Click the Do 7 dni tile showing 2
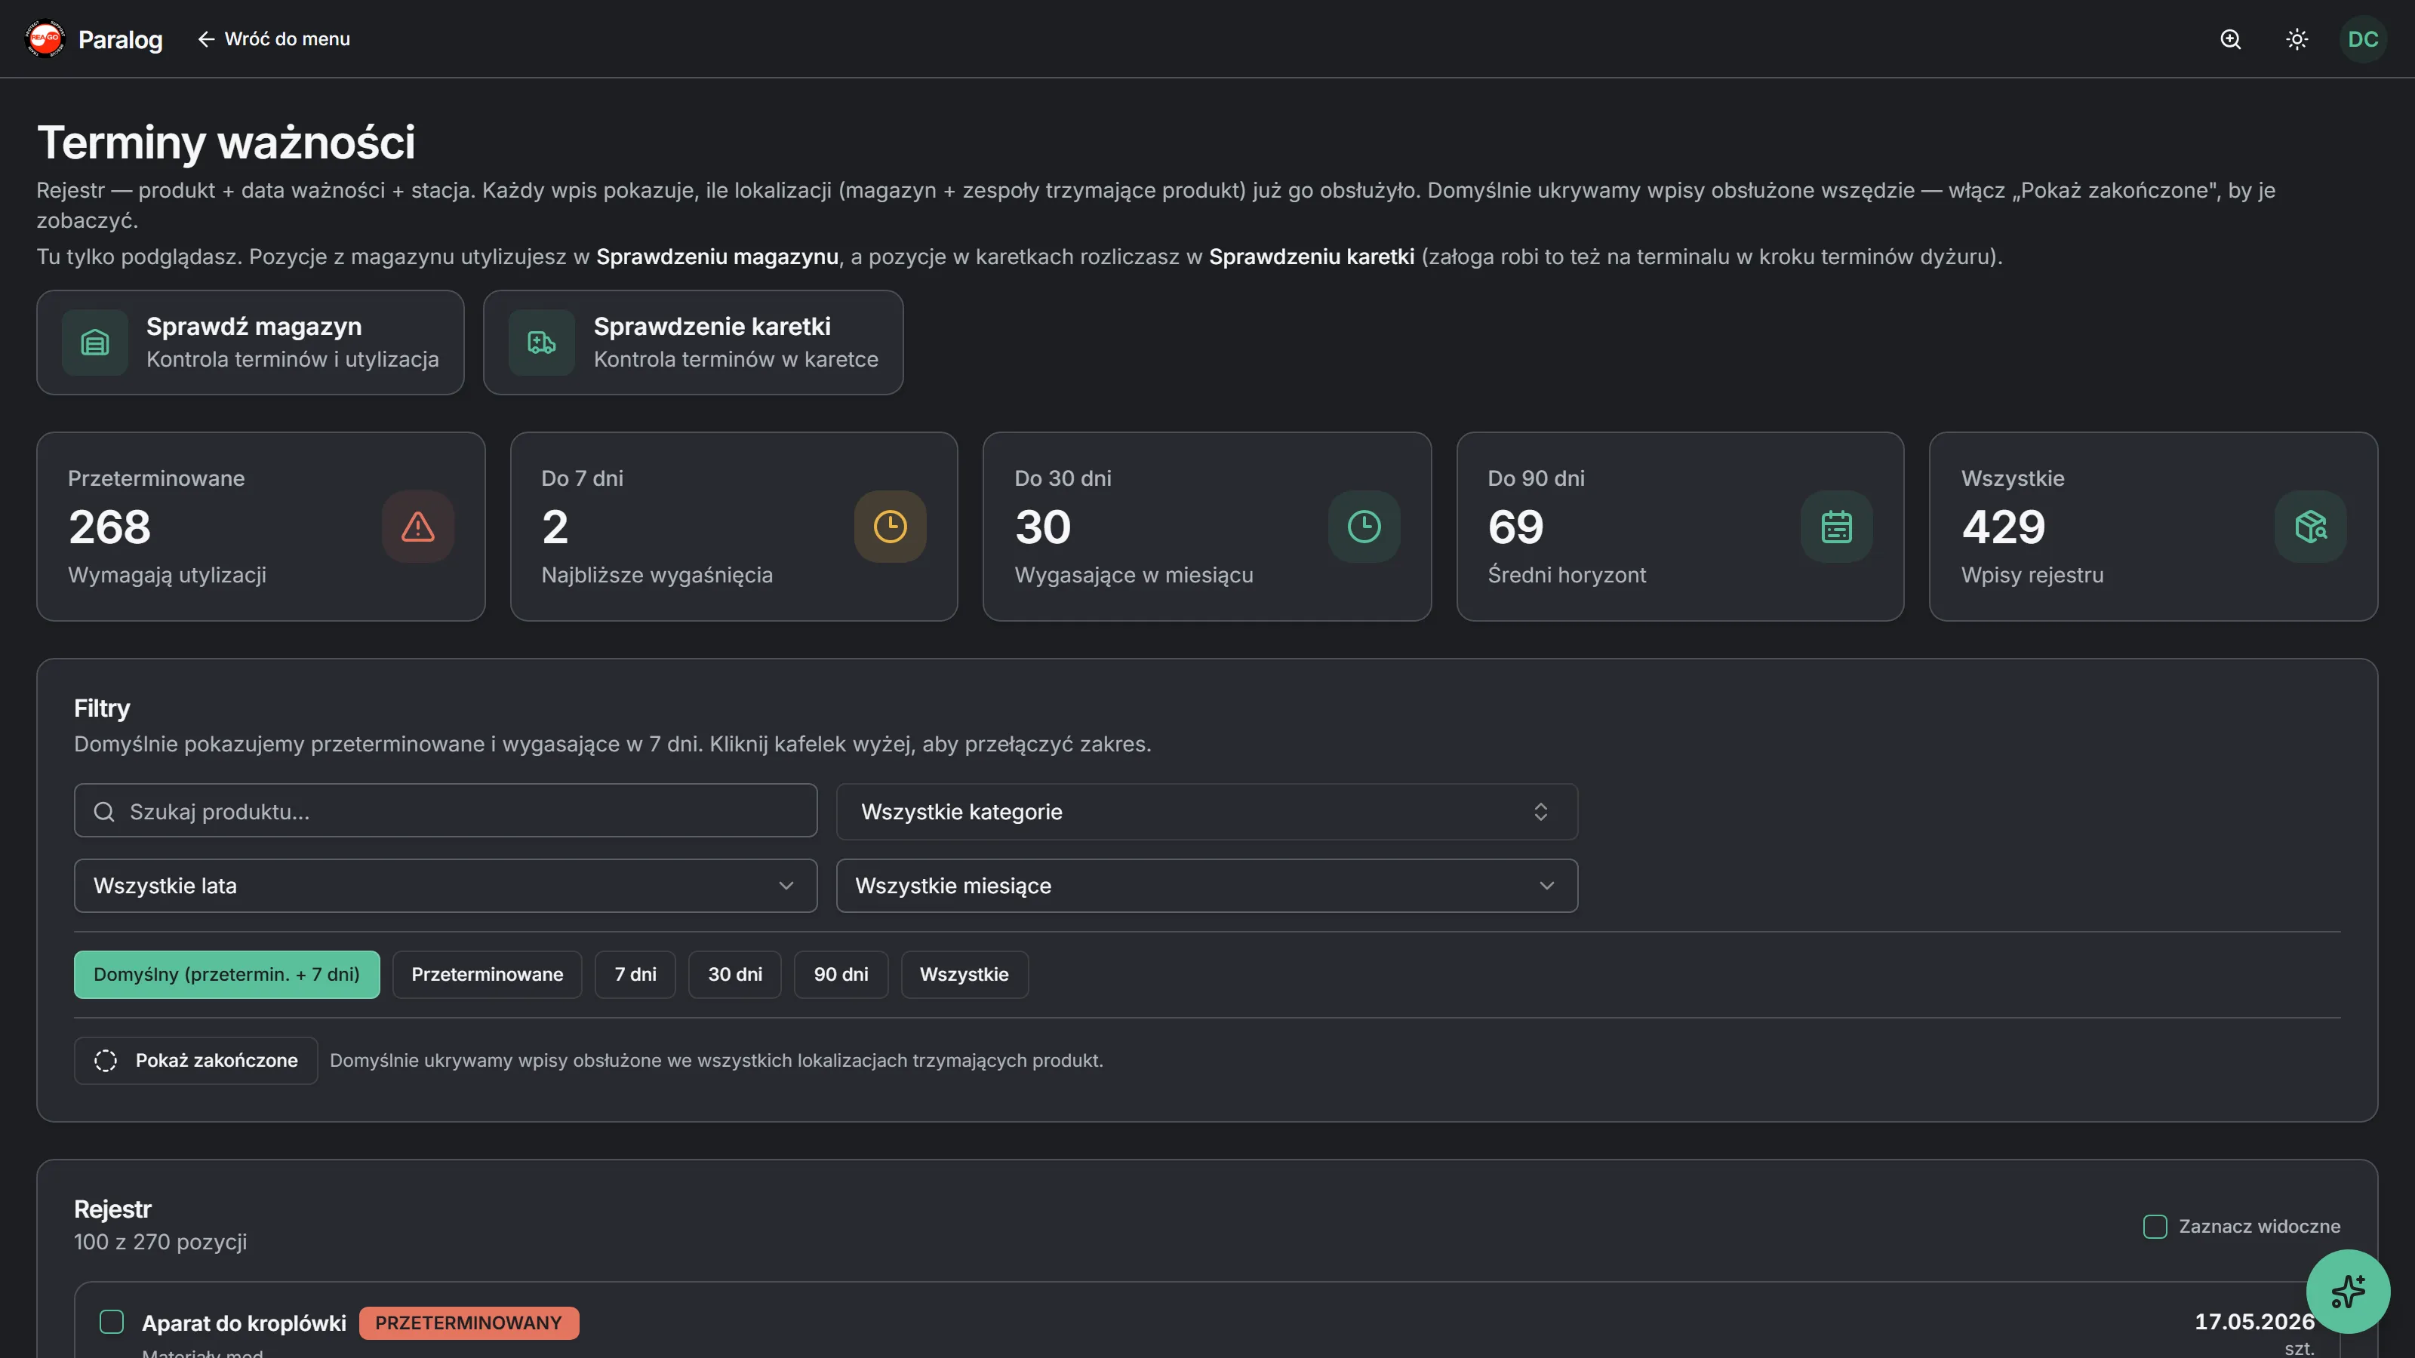This screenshot has height=1358, width=2415. point(734,527)
